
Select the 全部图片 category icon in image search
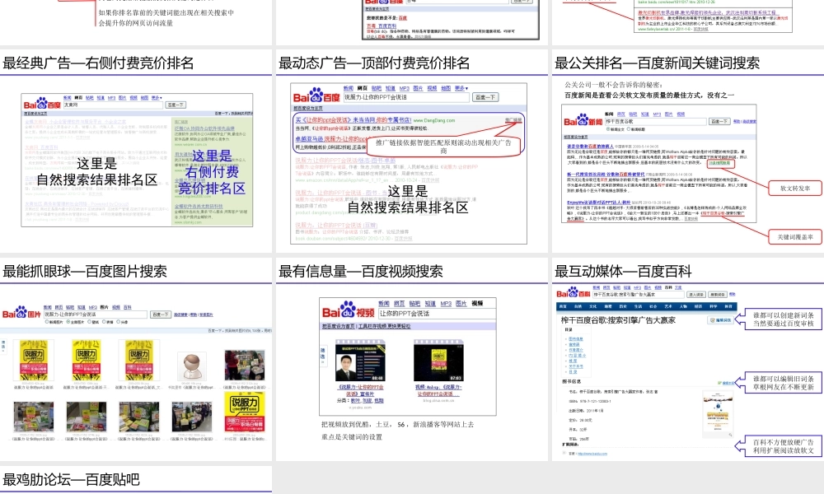point(68,322)
